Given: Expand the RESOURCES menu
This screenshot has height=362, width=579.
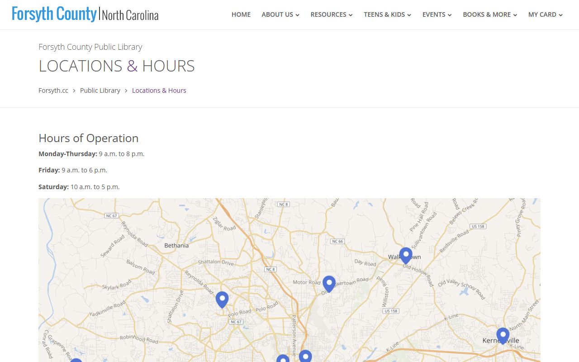Looking at the screenshot, I should coord(332,14).
